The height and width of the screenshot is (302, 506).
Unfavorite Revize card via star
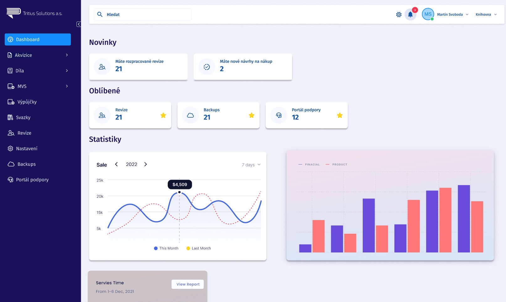tap(163, 115)
